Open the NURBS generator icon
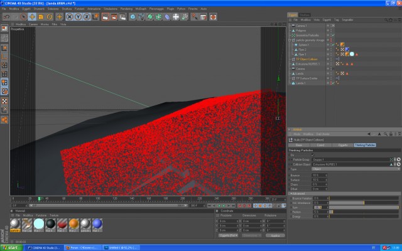This screenshot has width=402, height=251. click(150, 17)
